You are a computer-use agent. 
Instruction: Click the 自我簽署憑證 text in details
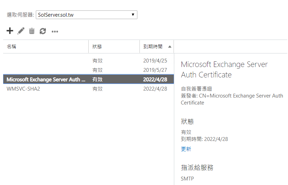point(196,89)
